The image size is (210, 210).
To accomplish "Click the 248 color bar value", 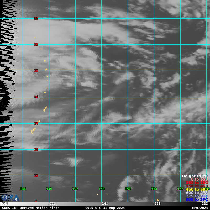I will point(105,204).
